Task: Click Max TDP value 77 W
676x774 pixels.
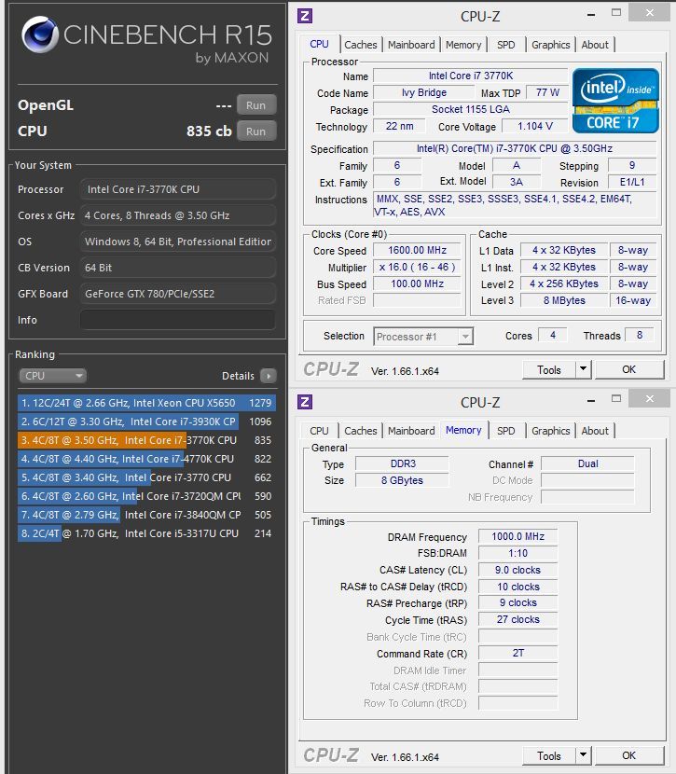Action: pyautogui.click(x=546, y=93)
